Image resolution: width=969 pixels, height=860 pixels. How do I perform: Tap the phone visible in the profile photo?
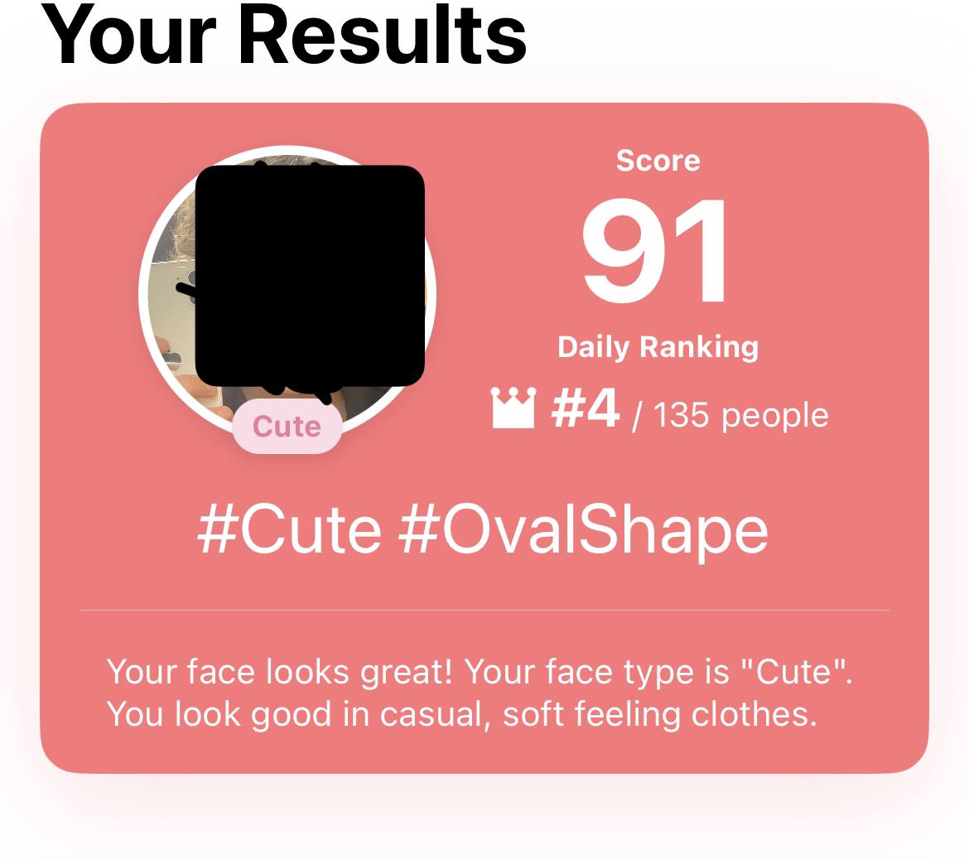[171, 296]
